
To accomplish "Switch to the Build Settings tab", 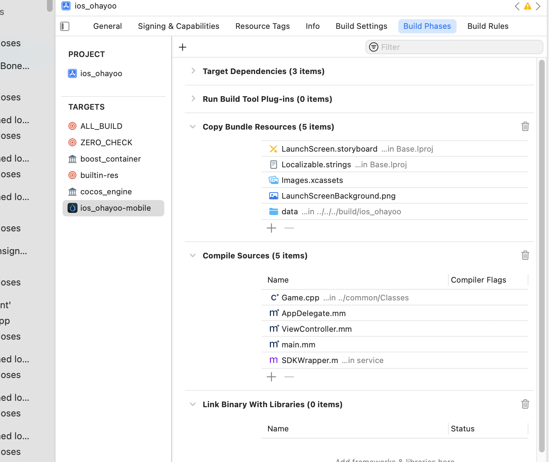I will tap(361, 26).
